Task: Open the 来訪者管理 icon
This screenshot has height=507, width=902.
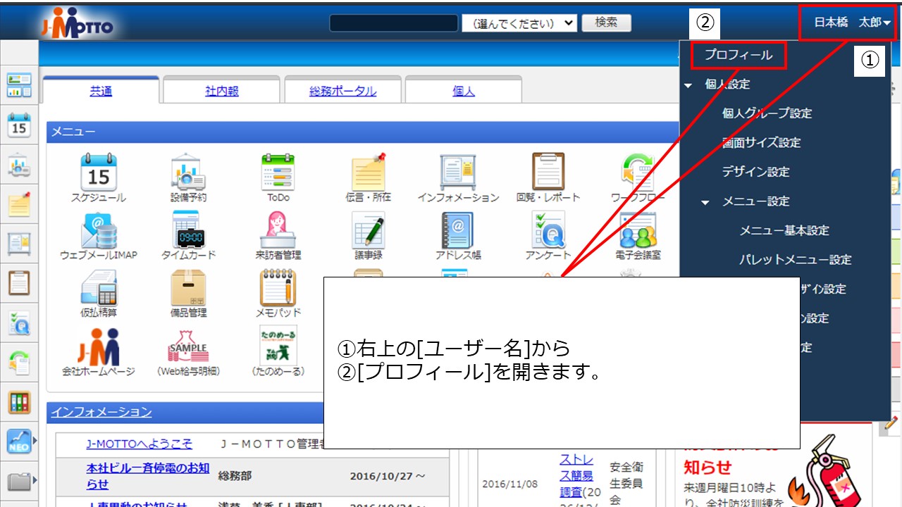Action: click(278, 230)
